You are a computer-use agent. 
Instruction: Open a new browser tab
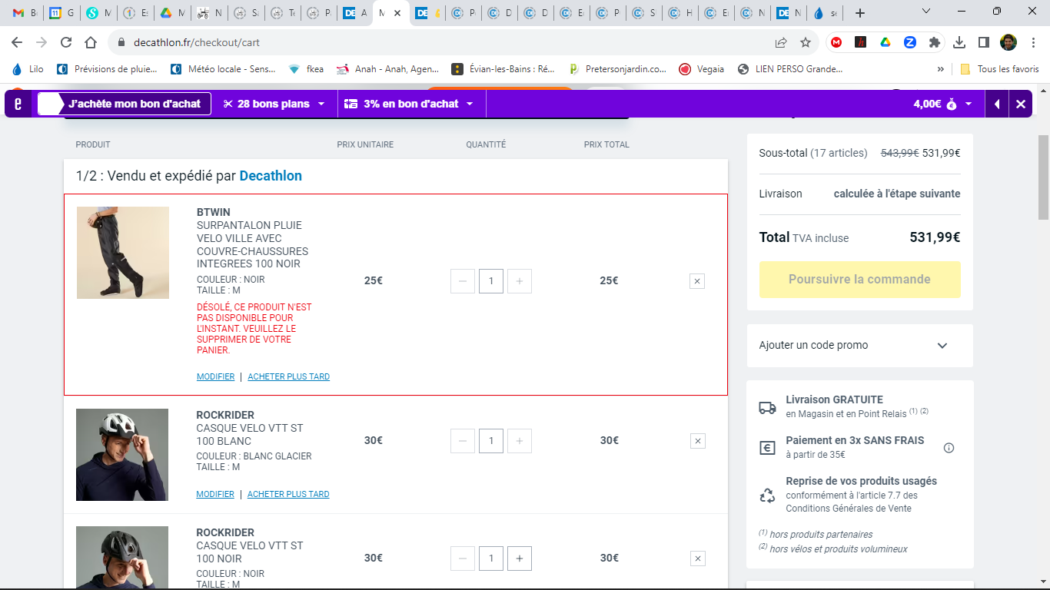pyautogui.click(x=859, y=13)
